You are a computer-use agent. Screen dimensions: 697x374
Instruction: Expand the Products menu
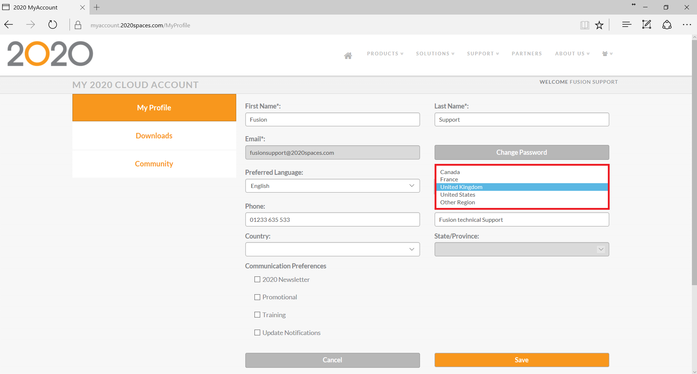[385, 54]
